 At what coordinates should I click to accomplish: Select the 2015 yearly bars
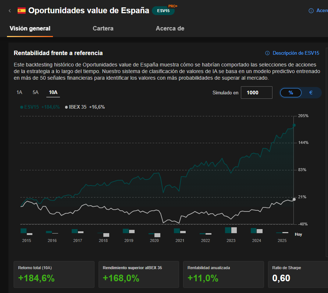tap(26, 232)
